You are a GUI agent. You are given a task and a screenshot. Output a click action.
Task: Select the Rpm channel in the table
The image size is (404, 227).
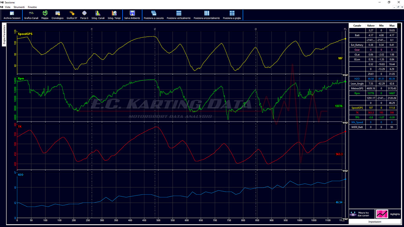[x=358, y=93]
